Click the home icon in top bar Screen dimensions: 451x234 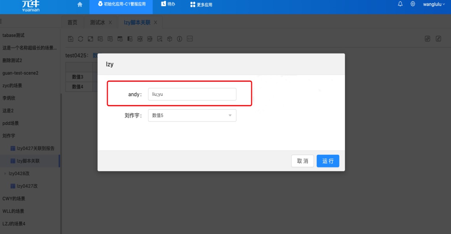80,4
